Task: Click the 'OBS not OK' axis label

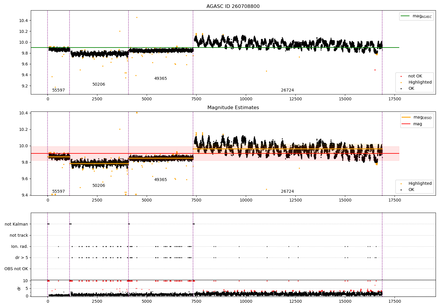Action: [x=16, y=269]
